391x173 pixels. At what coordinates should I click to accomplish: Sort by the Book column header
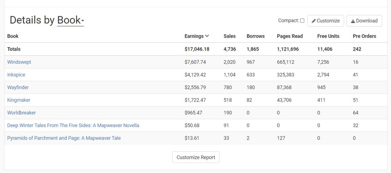click(13, 36)
